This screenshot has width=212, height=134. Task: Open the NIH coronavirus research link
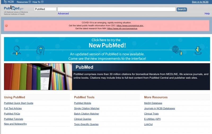coord(122,28)
